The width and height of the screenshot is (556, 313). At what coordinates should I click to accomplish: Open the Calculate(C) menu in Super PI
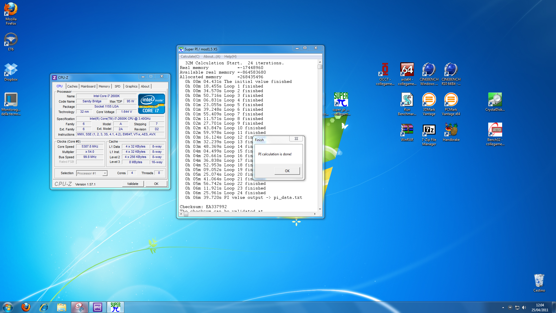pyautogui.click(x=190, y=57)
